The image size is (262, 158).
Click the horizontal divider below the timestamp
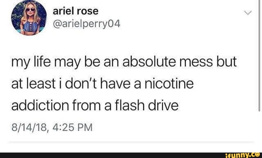tap(131, 142)
